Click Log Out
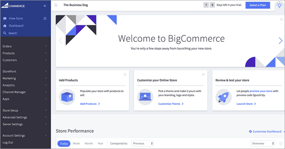Image resolution: width=285 pixels, height=149 pixels. click(x=8, y=143)
